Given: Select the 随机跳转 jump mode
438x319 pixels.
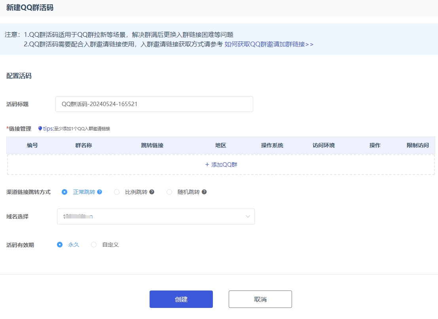Looking at the screenshot, I should 169,192.
